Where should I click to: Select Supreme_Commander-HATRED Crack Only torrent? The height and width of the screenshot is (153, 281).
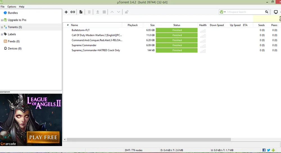pyautogui.click(x=96, y=50)
